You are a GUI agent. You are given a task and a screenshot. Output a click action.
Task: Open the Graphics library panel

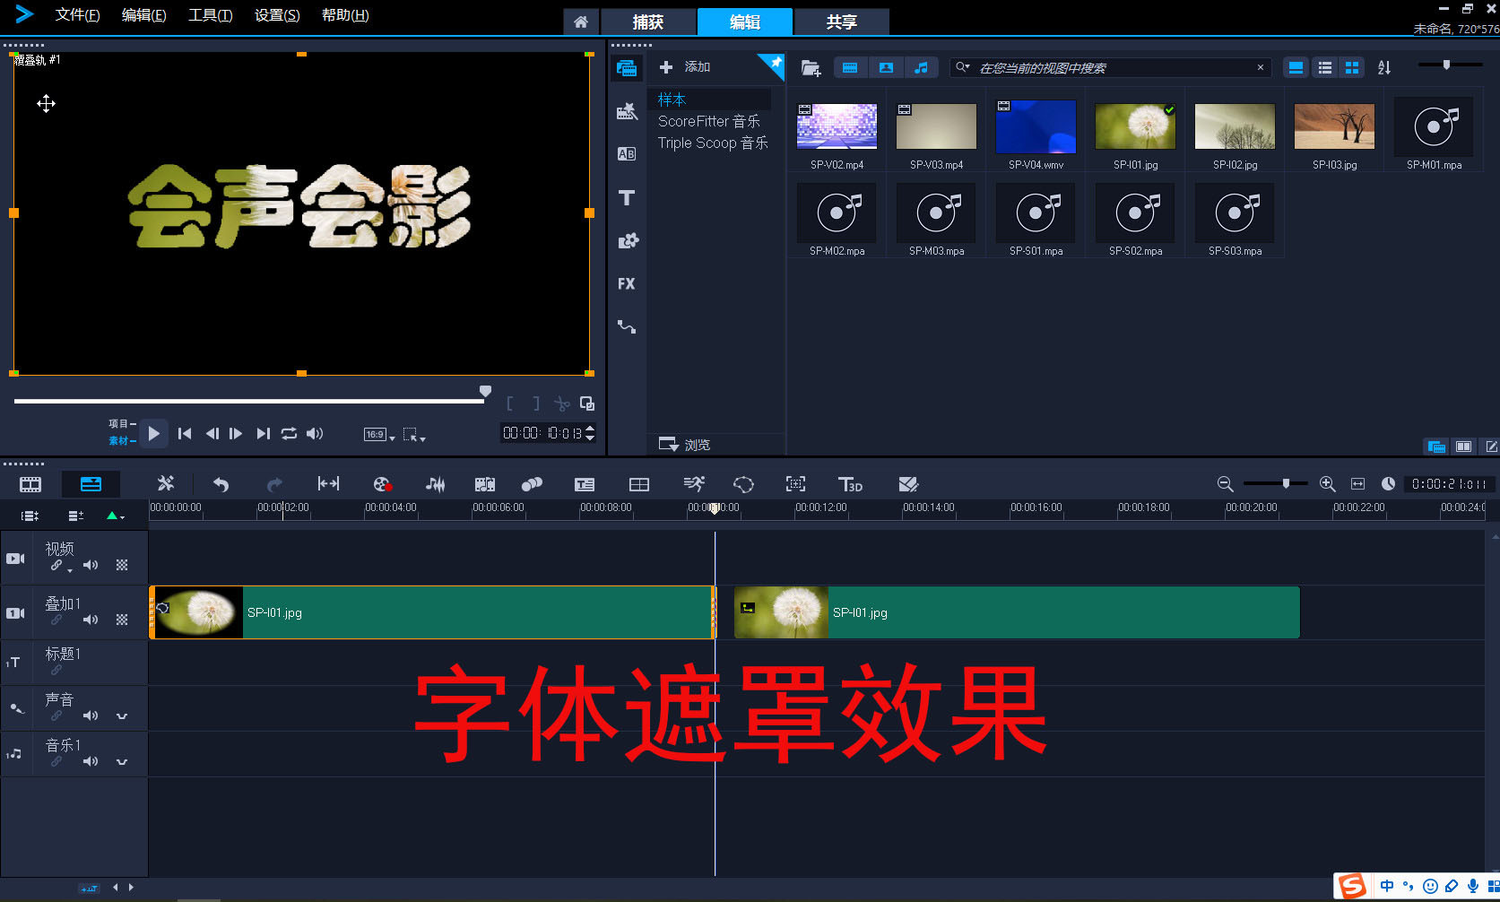[x=628, y=240]
